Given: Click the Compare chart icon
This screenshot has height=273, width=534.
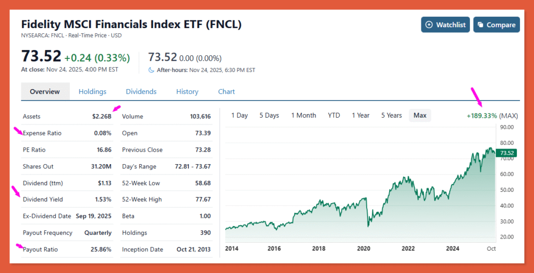Looking at the screenshot, I should [480, 24].
